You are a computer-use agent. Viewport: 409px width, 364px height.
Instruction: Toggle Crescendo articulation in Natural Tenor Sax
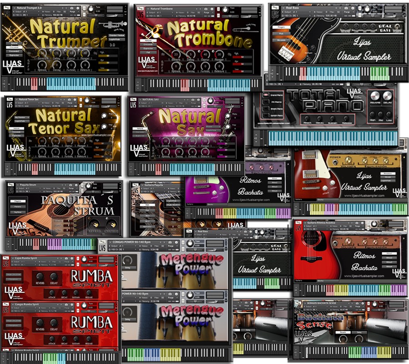tap(16, 132)
